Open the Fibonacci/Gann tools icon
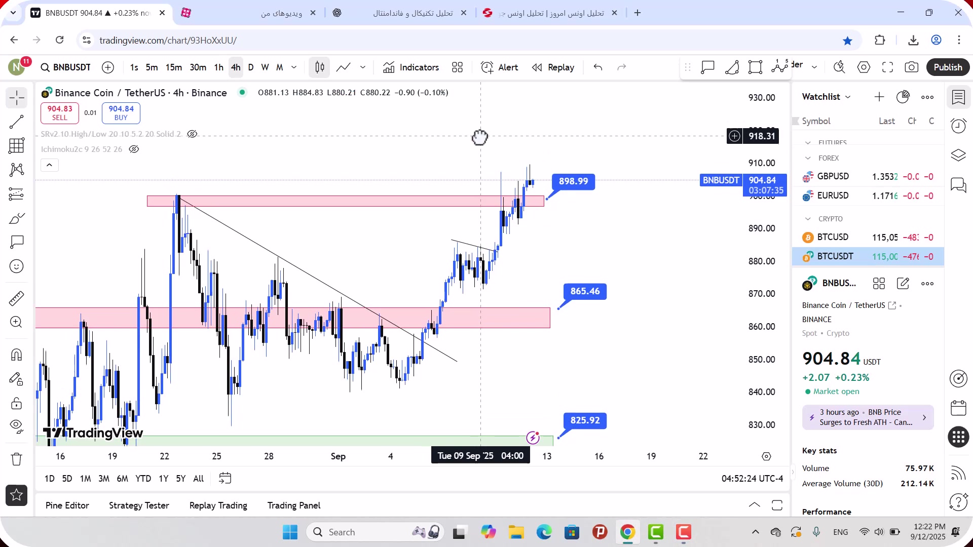Image resolution: width=973 pixels, height=547 pixels. pos(16,146)
